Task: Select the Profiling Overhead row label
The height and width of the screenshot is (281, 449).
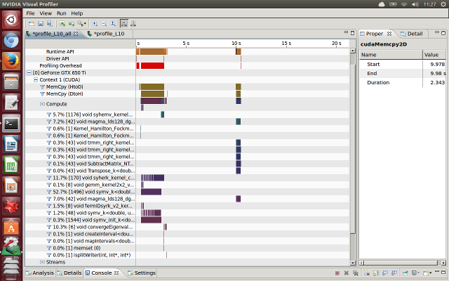Action: [60, 65]
